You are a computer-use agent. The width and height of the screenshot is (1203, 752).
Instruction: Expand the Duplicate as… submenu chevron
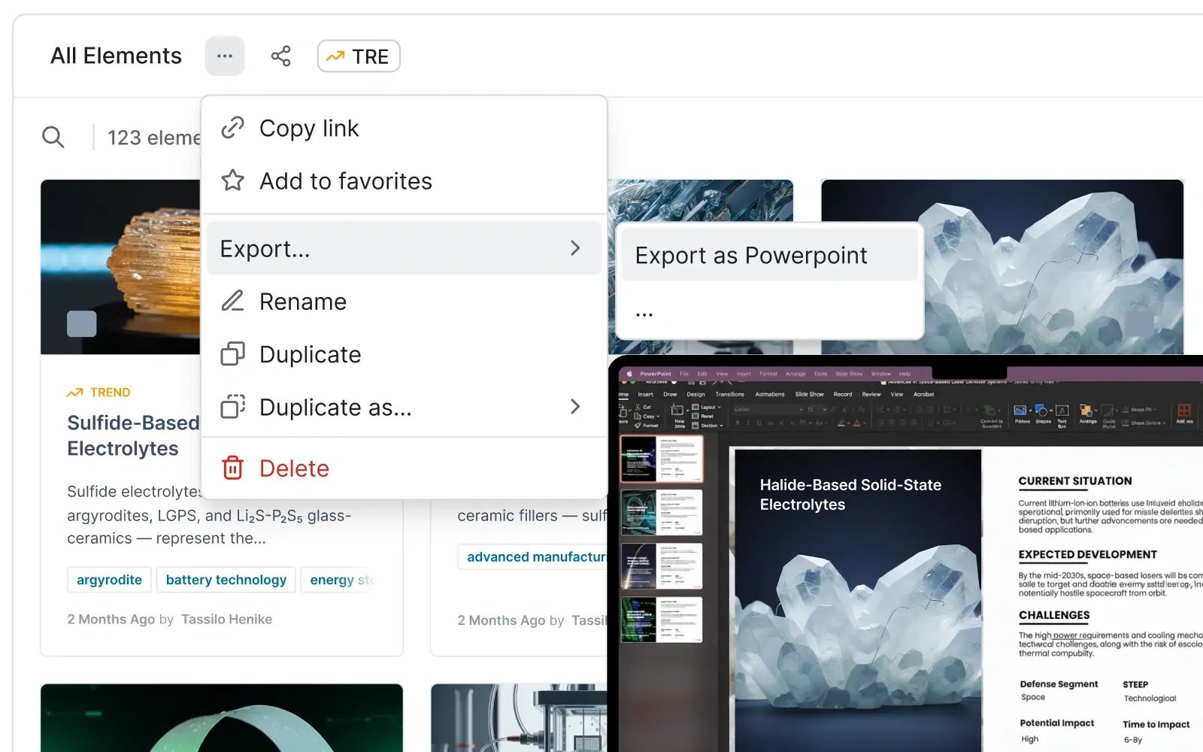tap(575, 407)
